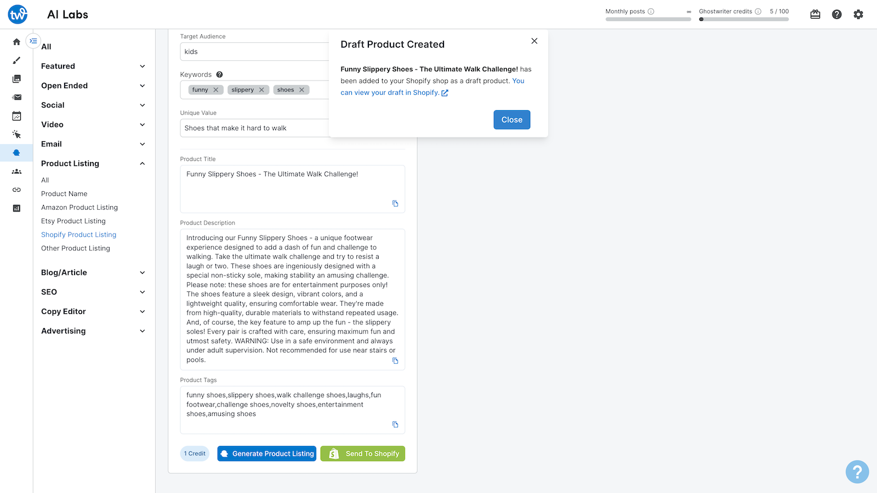The image size is (877, 493).
Task: Click the Send To Shopify button
Action: pos(363,454)
